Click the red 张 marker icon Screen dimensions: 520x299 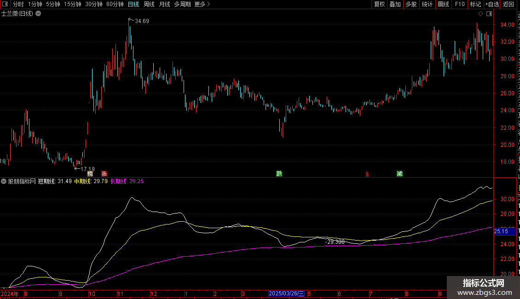pos(104,174)
